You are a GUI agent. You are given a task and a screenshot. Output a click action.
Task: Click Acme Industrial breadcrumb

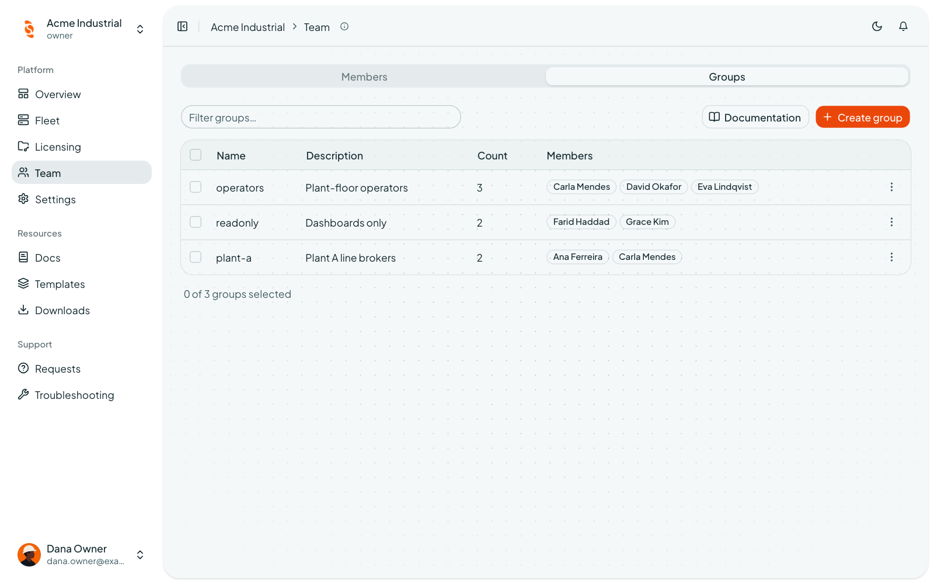click(x=248, y=27)
